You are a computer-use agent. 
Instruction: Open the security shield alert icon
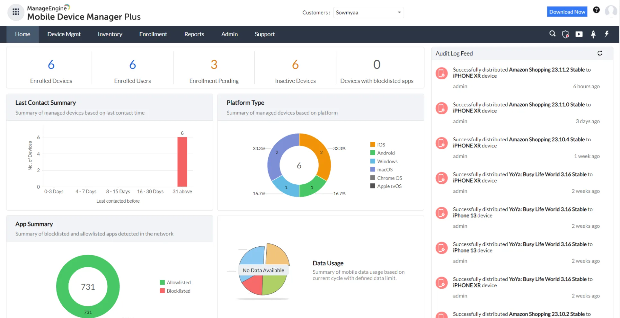pos(565,34)
